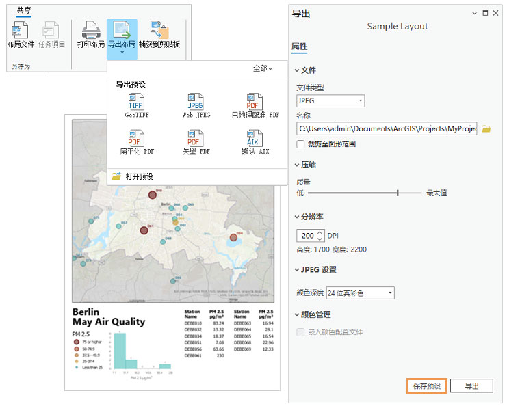The width and height of the screenshot is (507, 406).
Task: Open the 导出 pane options chevron
Action: point(474,13)
